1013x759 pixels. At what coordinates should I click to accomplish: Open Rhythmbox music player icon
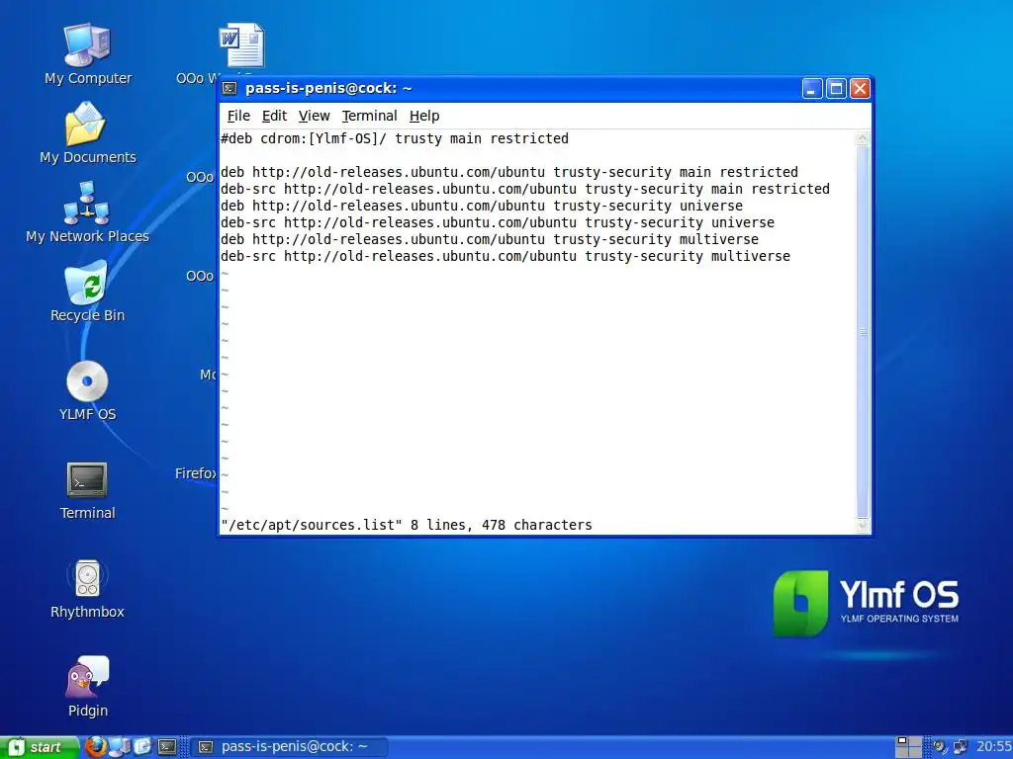87,588
